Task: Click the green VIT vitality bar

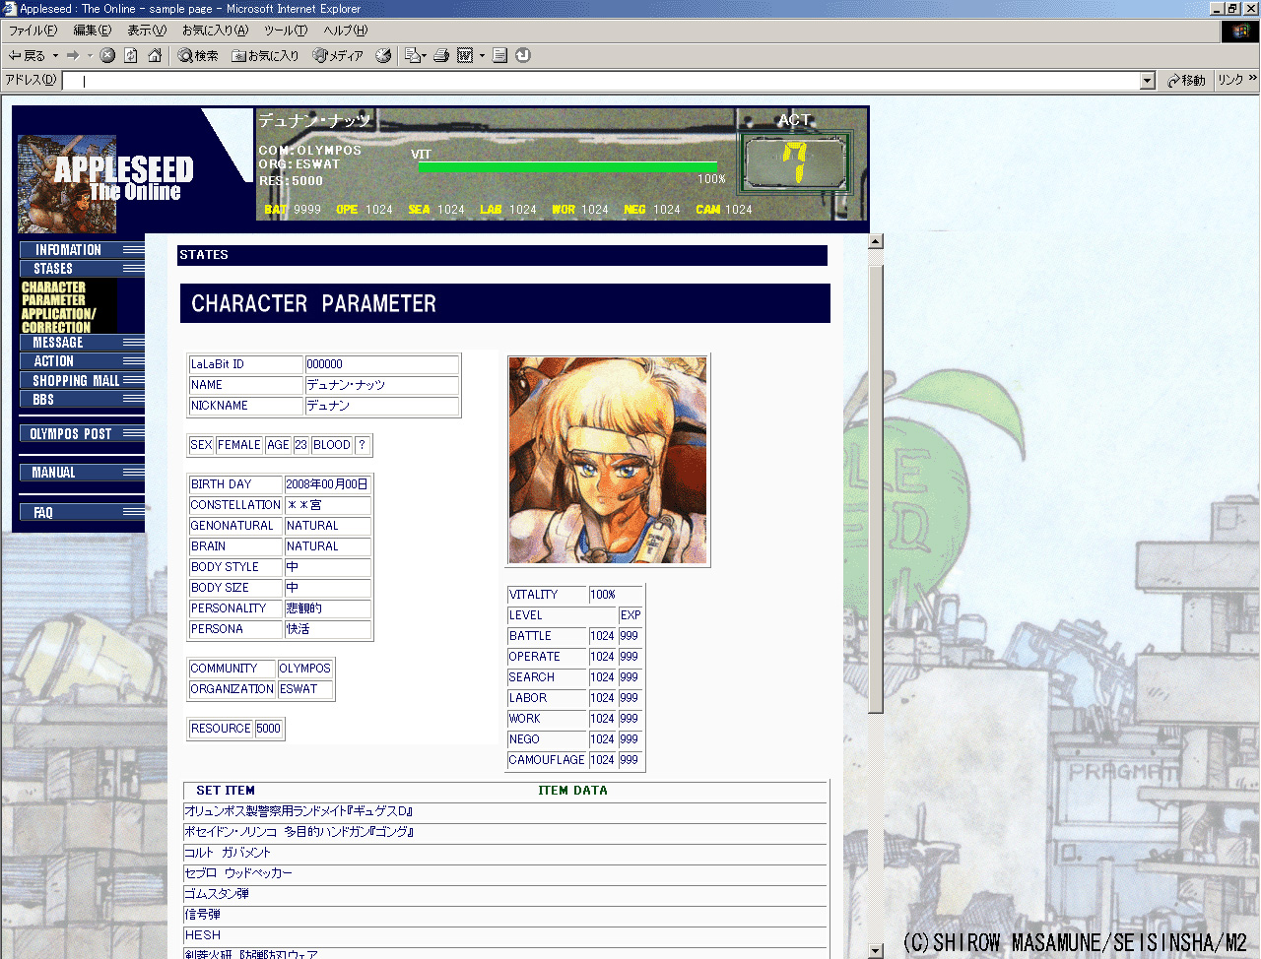Action: point(566,167)
